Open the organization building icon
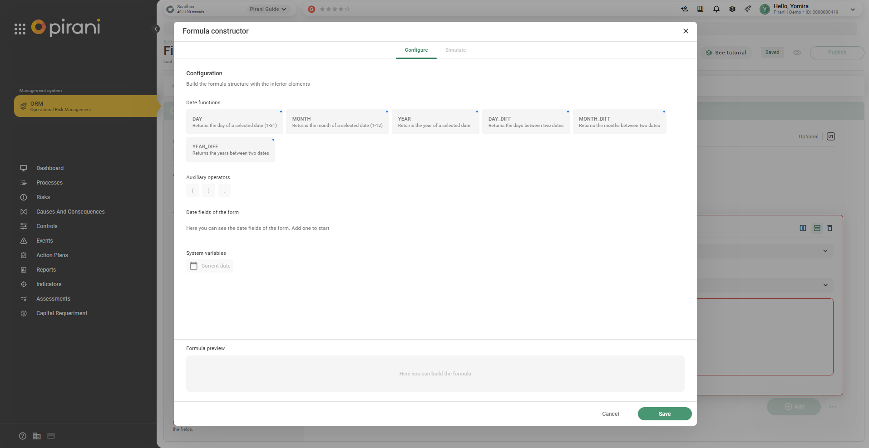 pyautogui.click(x=37, y=436)
